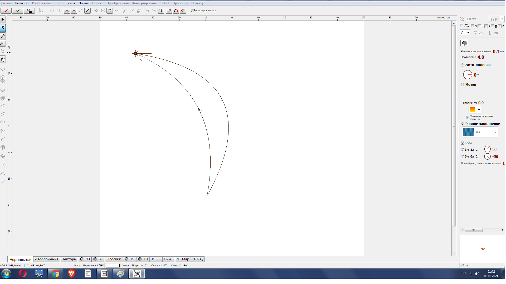
Task: Click the add node plus icon
Action: click(67, 11)
